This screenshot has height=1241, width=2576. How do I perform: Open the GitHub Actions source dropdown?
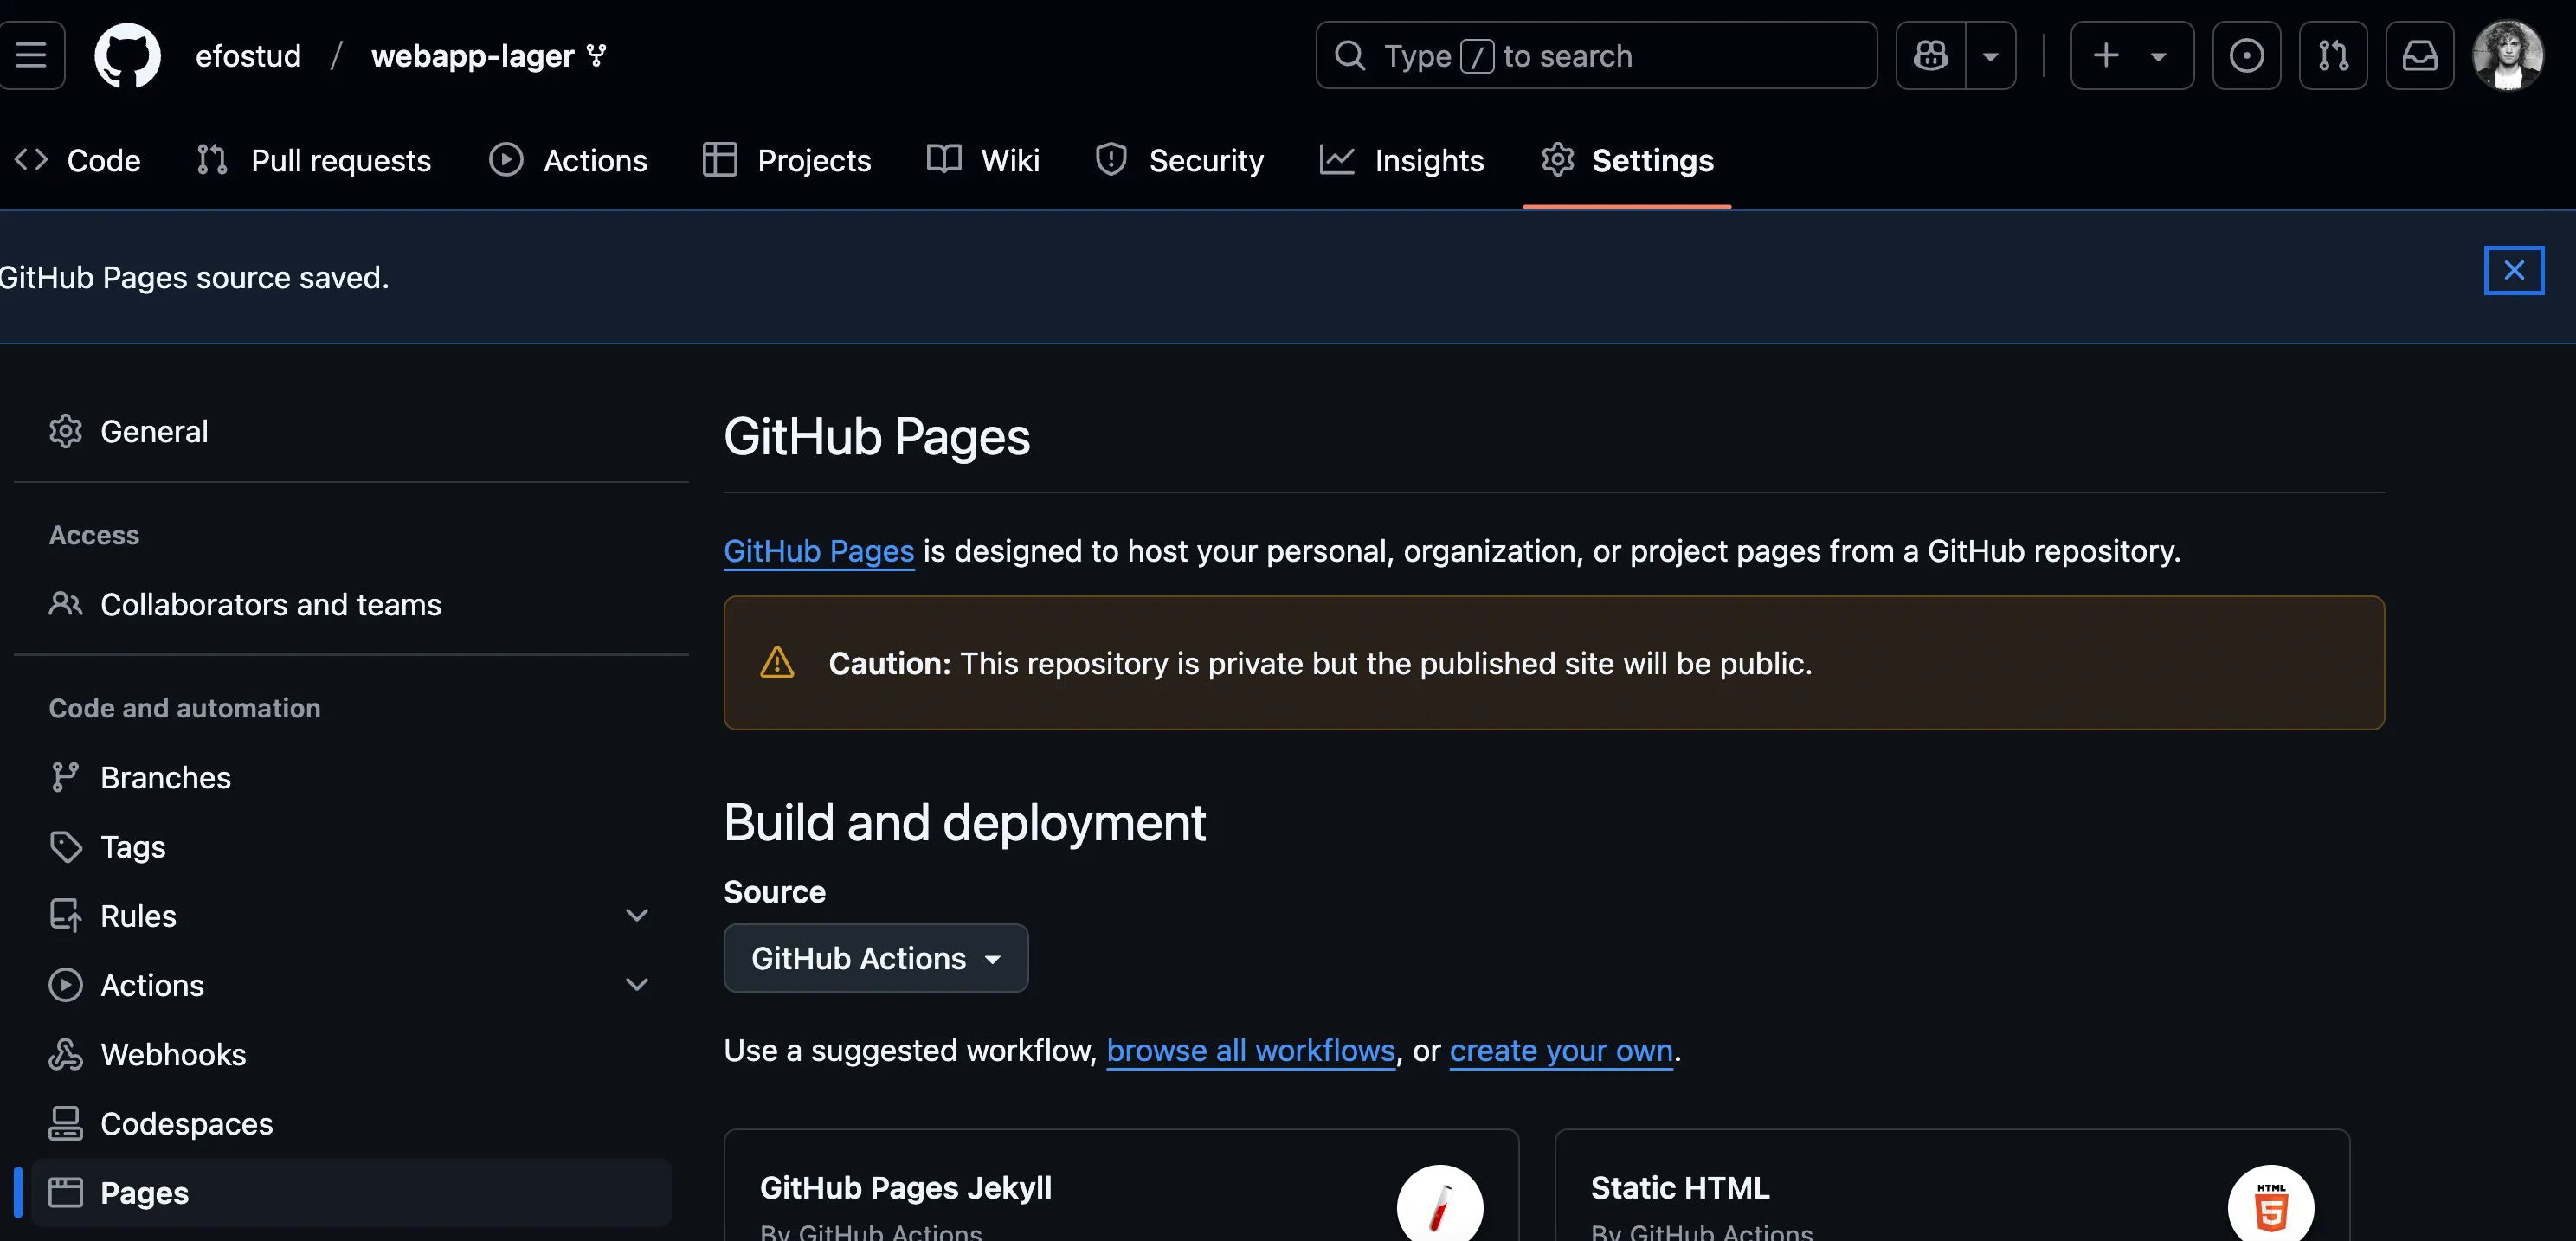point(875,958)
